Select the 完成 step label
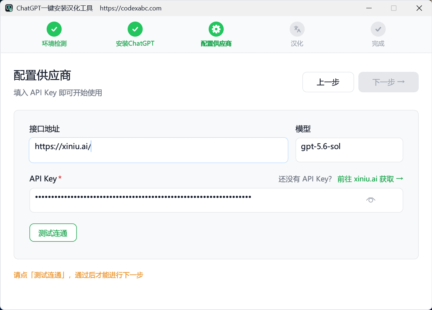 378,43
